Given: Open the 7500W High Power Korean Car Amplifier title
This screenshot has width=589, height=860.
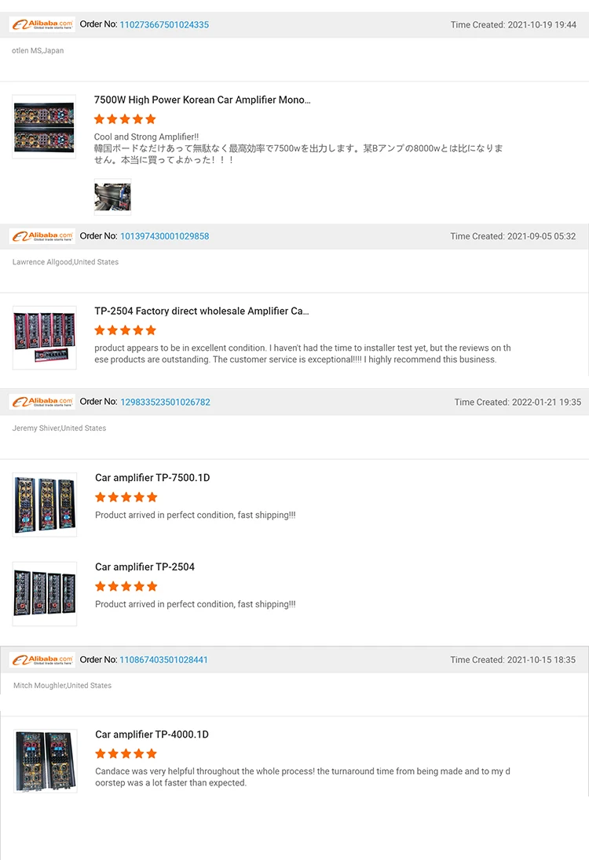Looking at the screenshot, I should [202, 100].
